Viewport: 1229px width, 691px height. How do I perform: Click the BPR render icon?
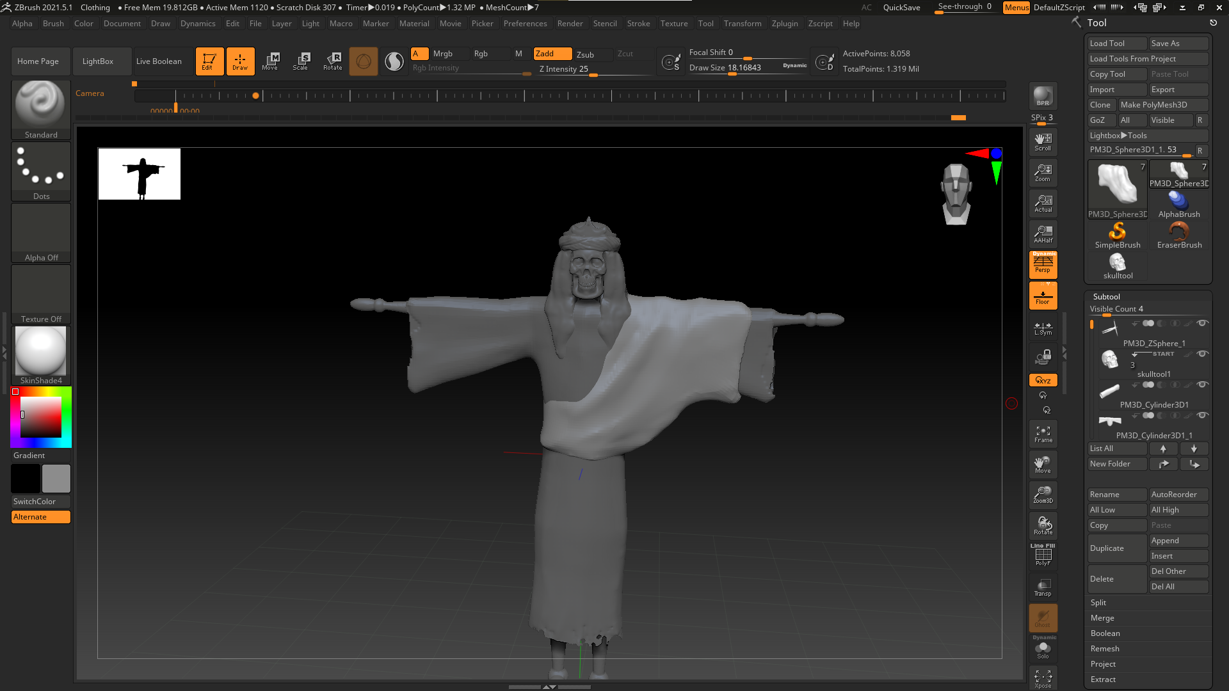[x=1043, y=96]
